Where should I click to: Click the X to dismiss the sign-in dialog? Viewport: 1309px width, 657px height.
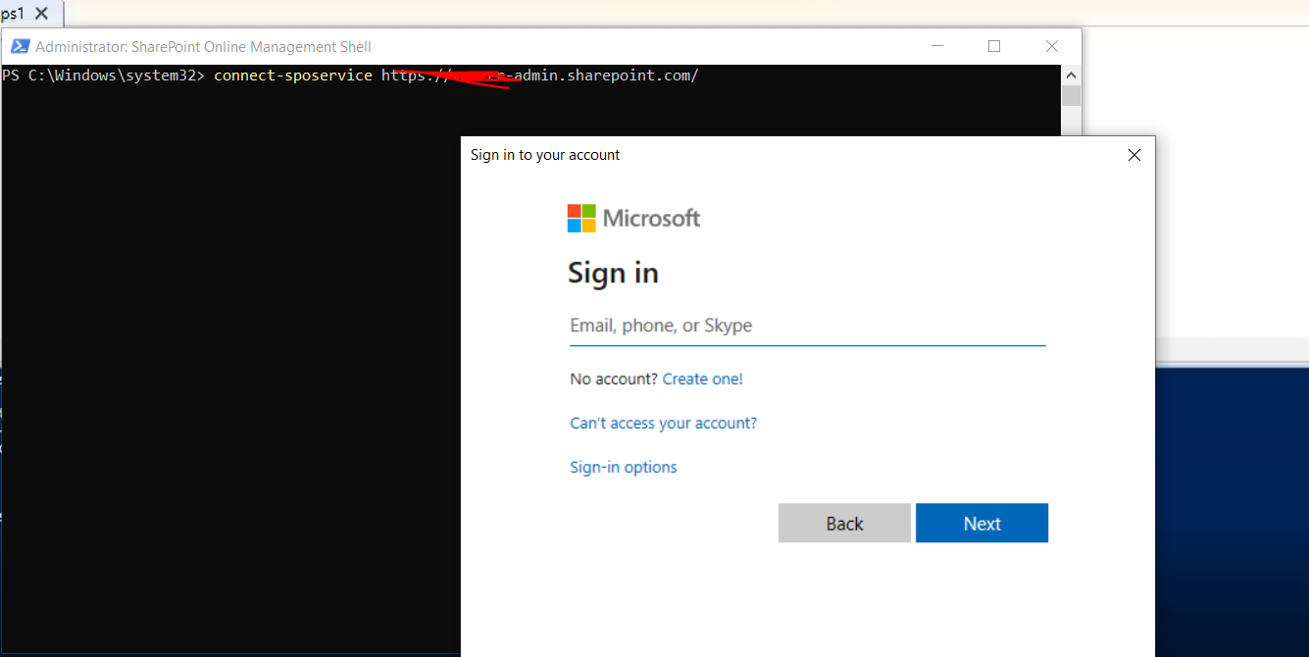[x=1133, y=155]
